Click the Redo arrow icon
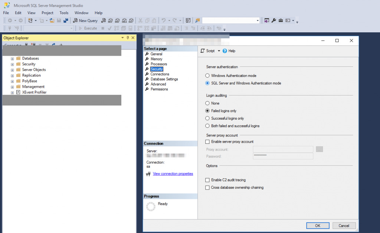Viewport: 380px width, 233px height. tap(174, 21)
